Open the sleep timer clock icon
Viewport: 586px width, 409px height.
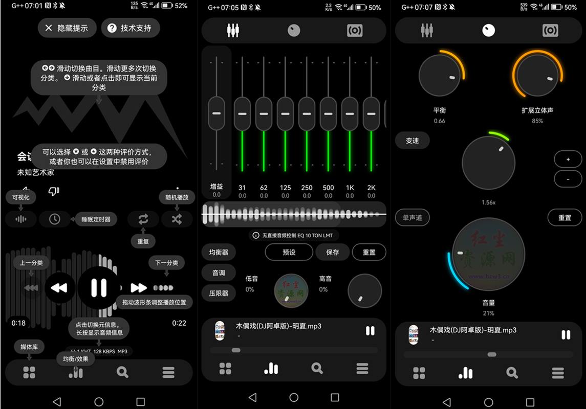click(x=55, y=219)
